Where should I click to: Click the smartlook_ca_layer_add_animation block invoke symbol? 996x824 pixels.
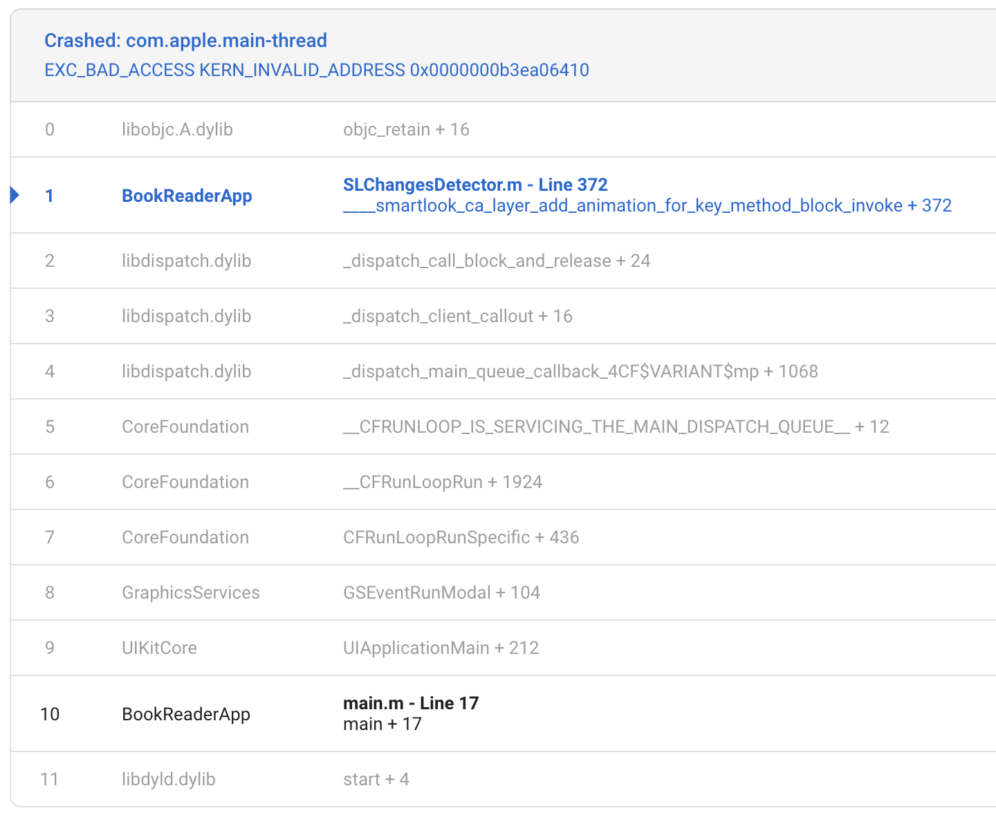pos(647,205)
